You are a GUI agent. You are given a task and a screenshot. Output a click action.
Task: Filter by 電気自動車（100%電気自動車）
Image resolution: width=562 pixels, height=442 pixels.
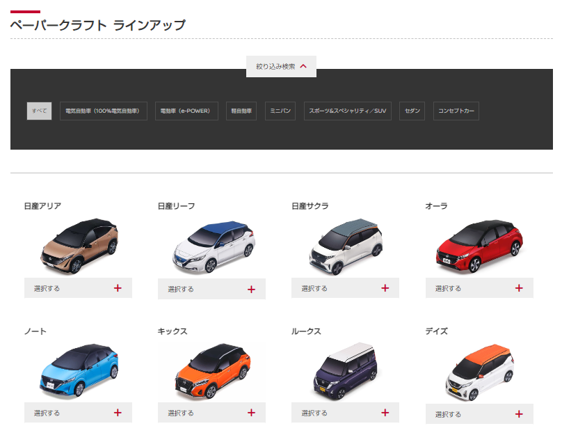(103, 111)
